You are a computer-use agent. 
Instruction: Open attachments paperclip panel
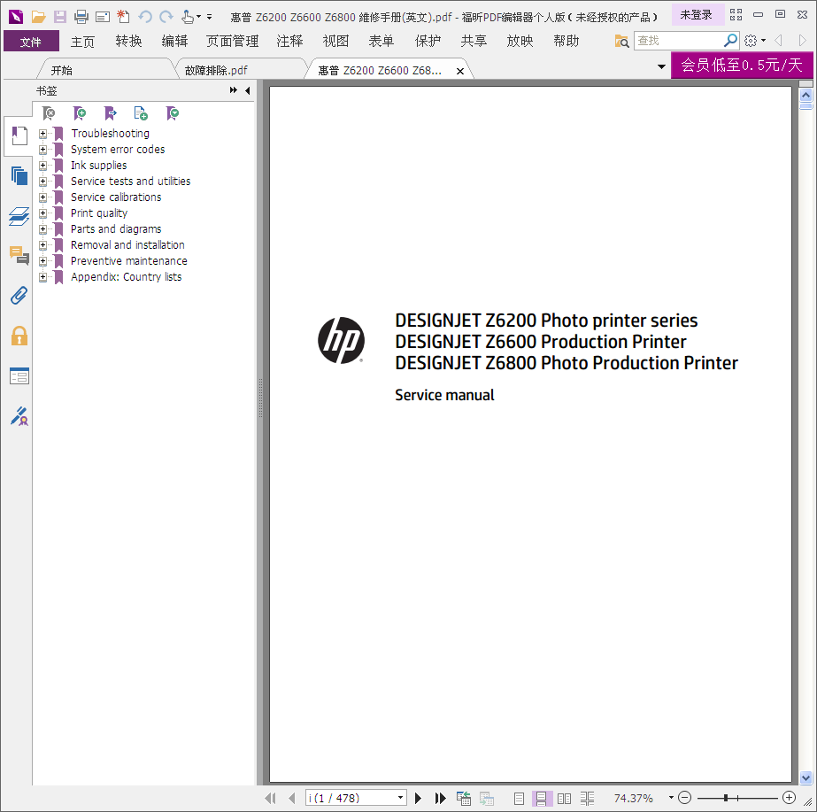[19, 296]
